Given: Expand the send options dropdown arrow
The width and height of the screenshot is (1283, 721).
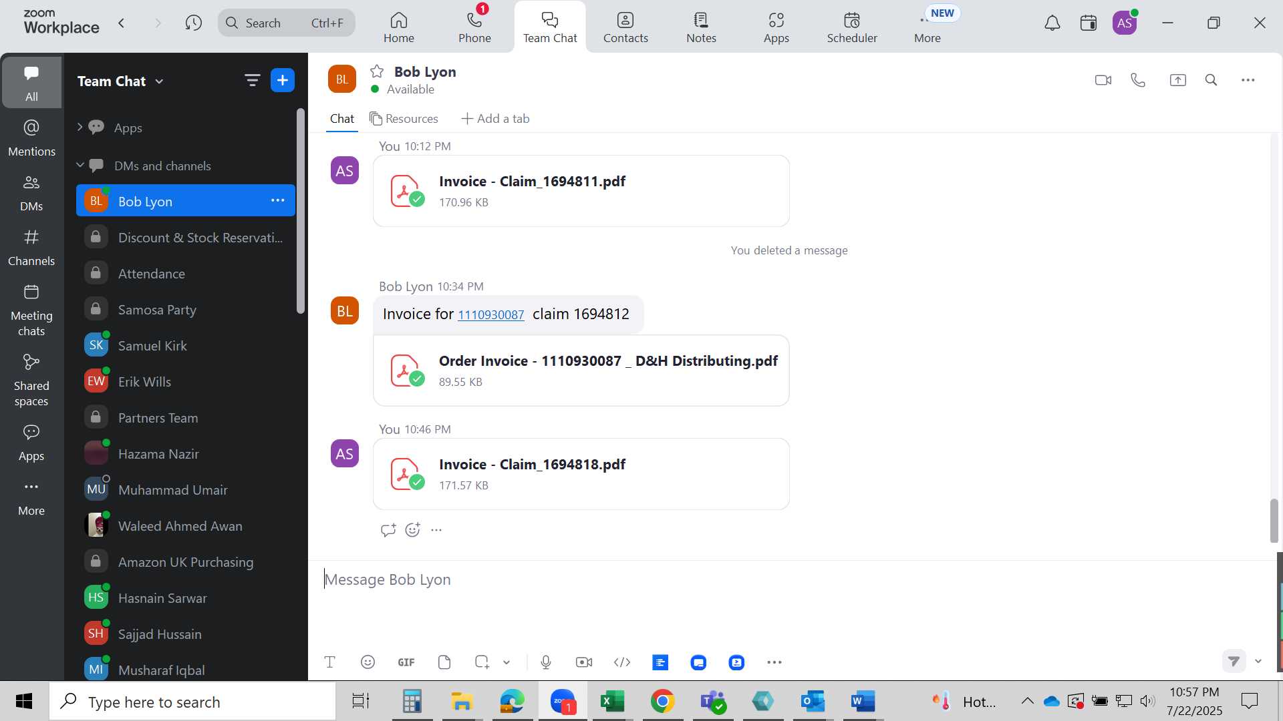Looking at the screenshot, I should click(x=1258, y=661).
